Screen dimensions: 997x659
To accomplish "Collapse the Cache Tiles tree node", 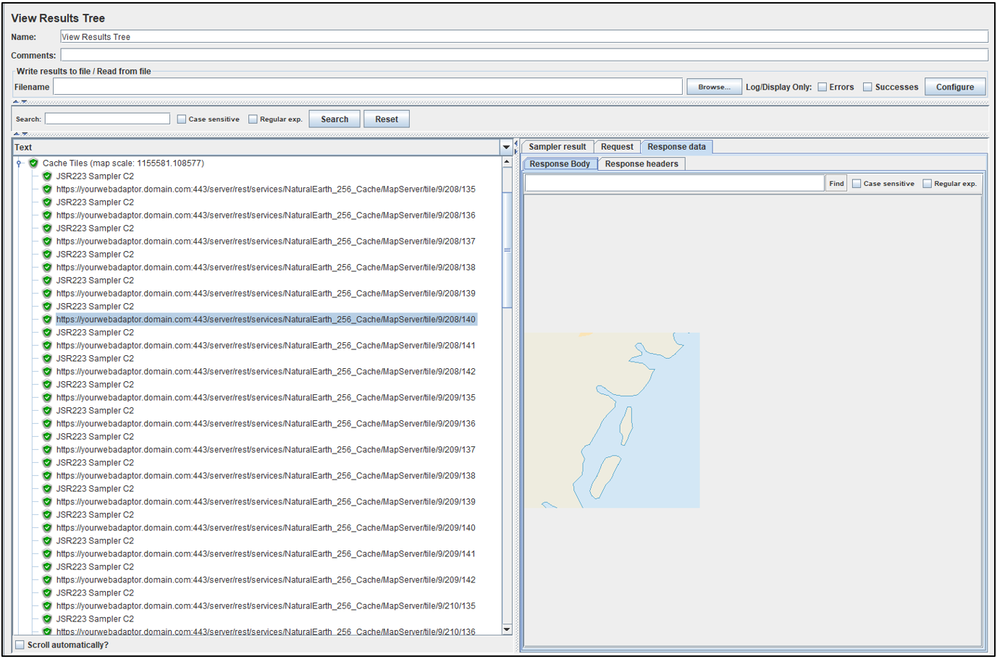I will (x=19, y=163).
